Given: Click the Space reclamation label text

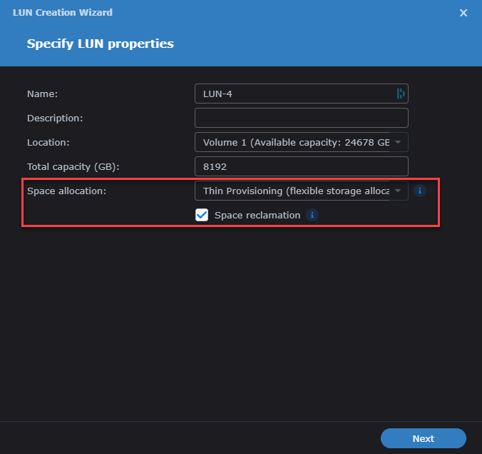Looking at the screenshot, I should point(257,215).
